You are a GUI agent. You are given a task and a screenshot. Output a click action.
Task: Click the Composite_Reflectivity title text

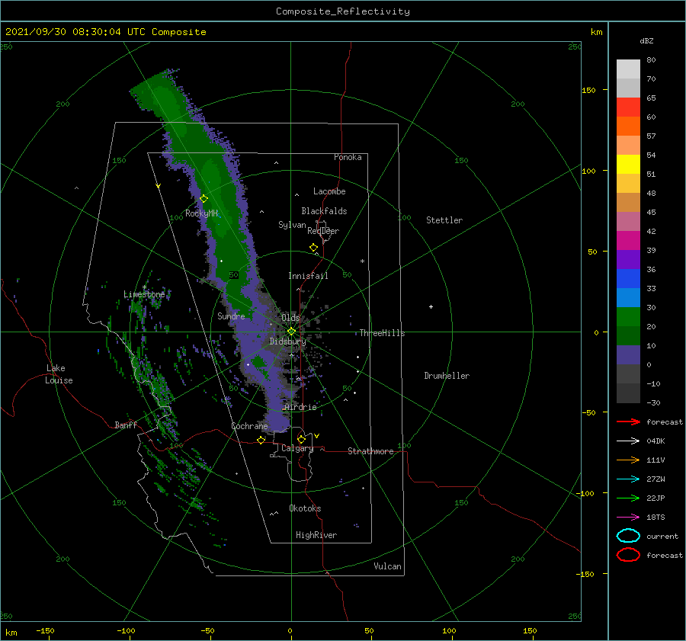[343, 11]
